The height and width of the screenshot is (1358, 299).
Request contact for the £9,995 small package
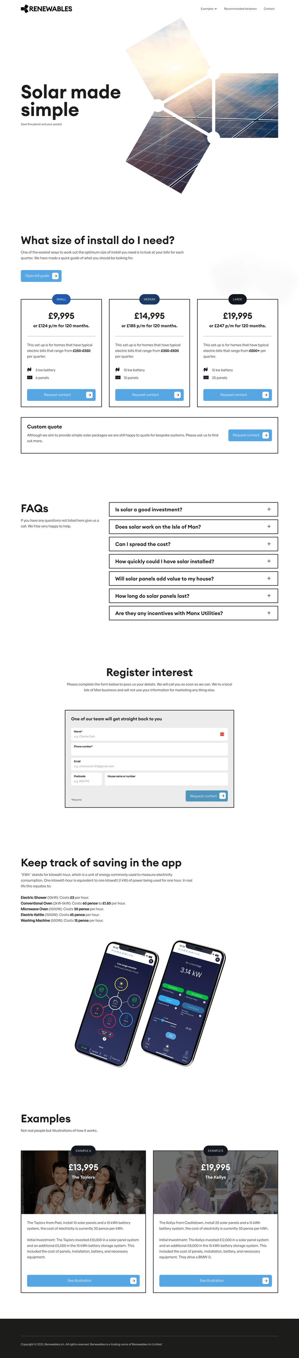coord(61,395)
